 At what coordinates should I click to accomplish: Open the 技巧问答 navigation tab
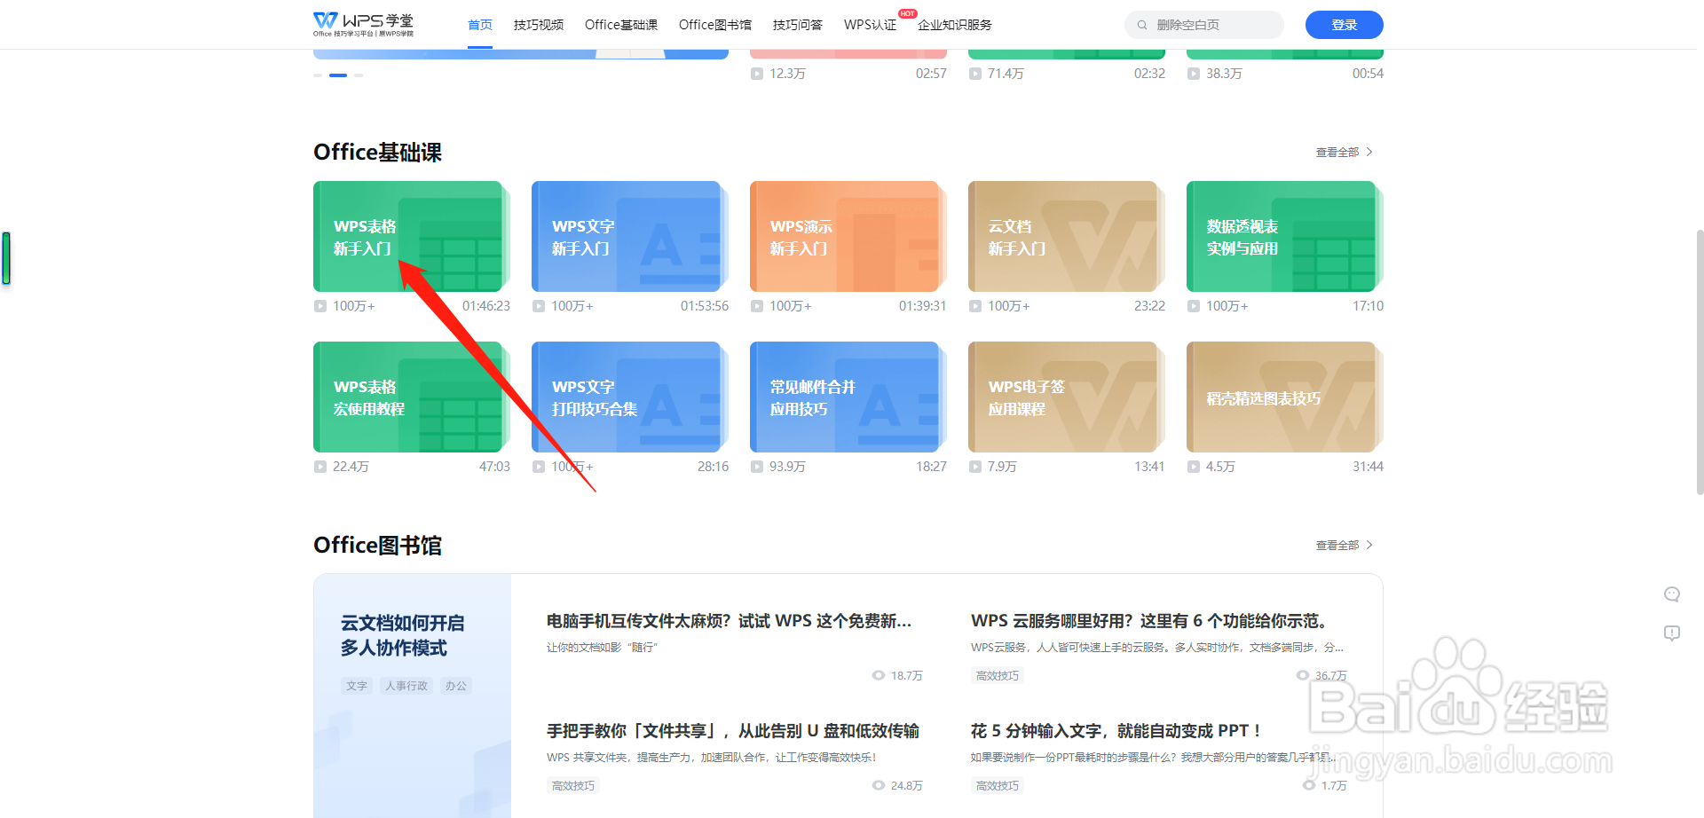[x=798, y=25]
